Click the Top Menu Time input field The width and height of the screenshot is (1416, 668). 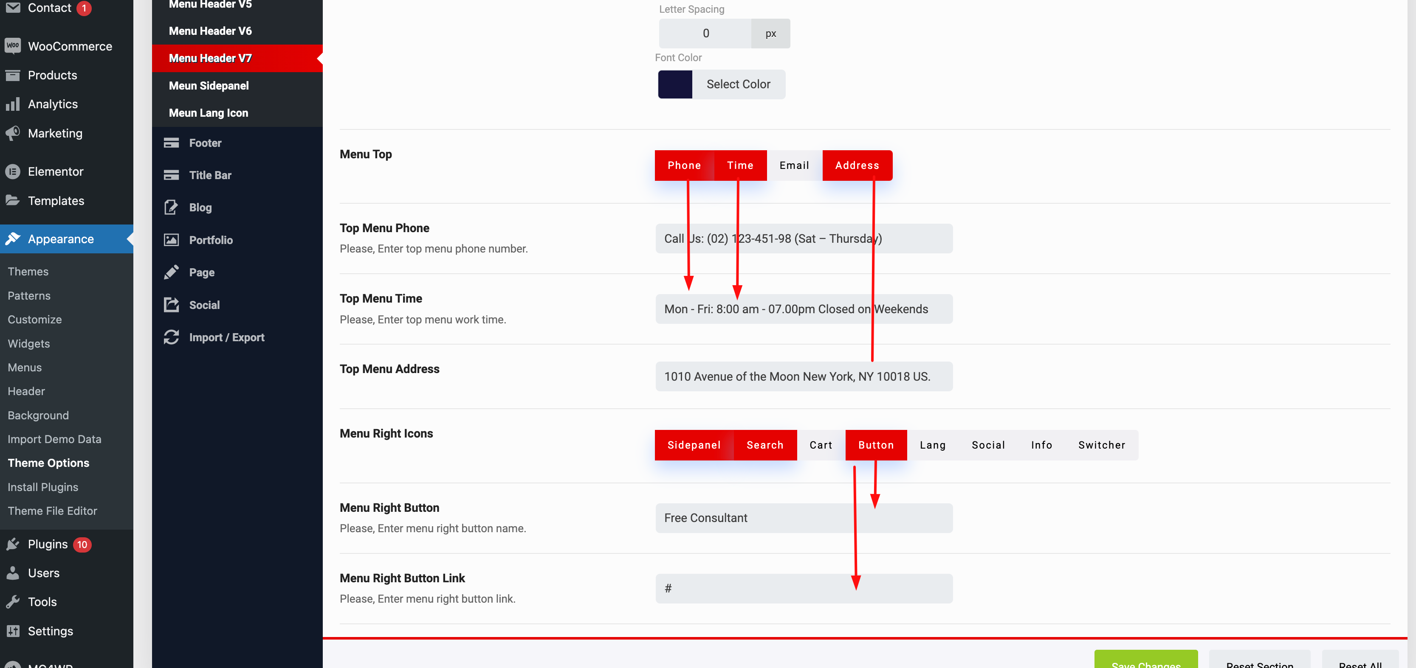(804, 309)
